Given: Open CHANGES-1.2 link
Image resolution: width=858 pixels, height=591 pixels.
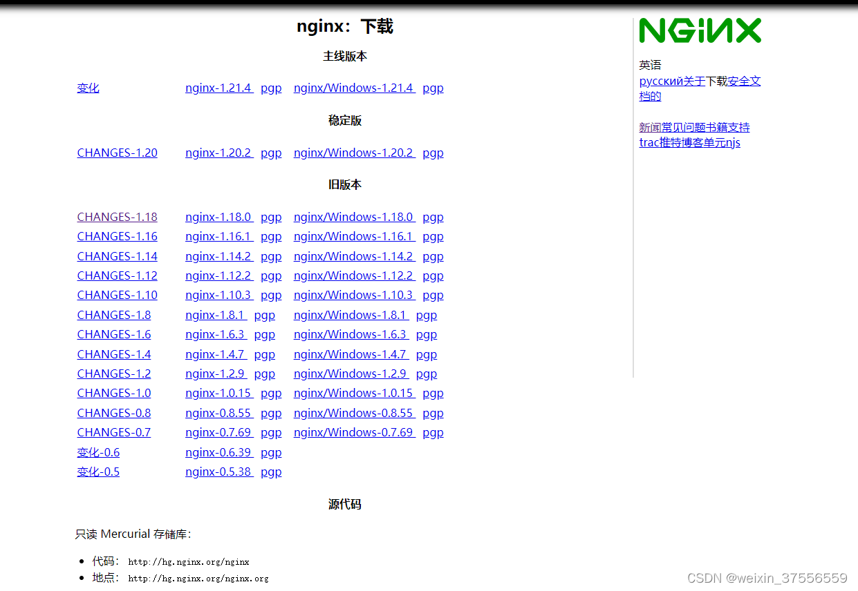Looking at the screenshot, I should (113, 374).
